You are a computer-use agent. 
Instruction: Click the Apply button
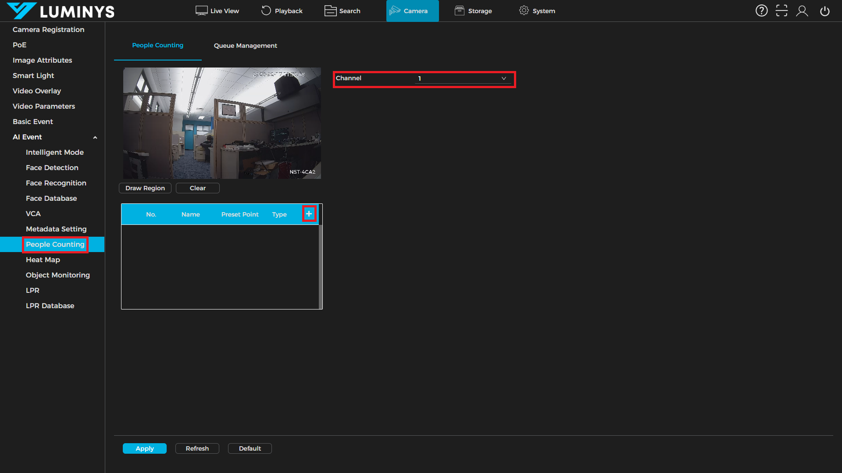pyautogui.click(x=144, y=448)
